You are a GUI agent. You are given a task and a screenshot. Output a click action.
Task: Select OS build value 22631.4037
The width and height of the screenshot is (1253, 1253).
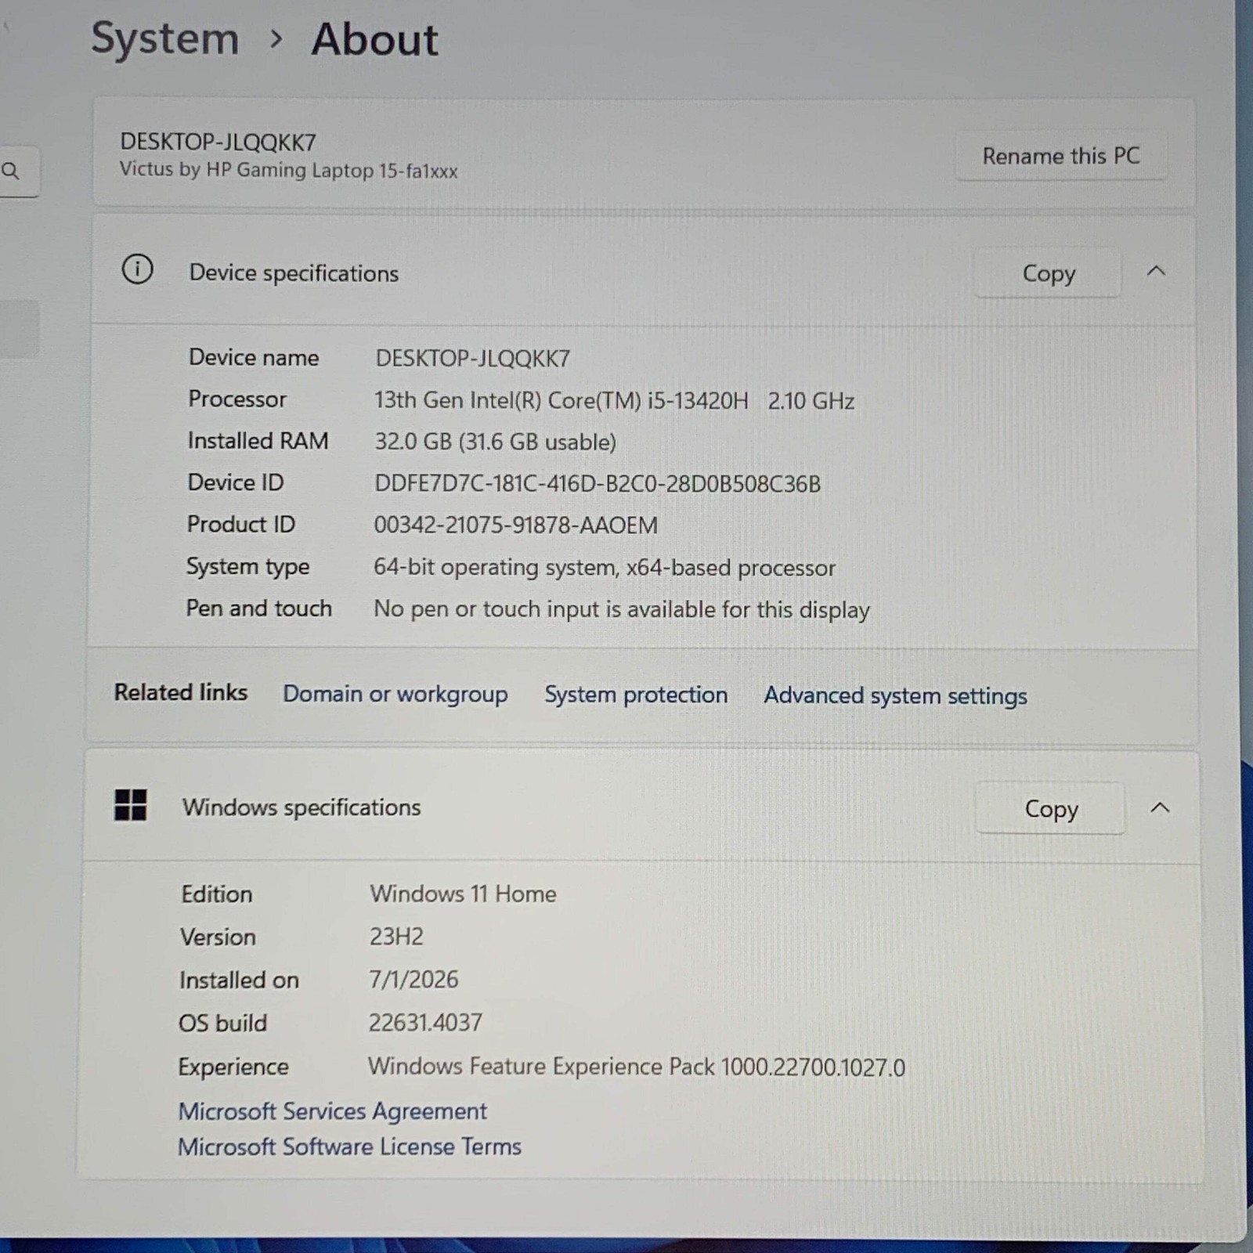[x=425, y=1023]
